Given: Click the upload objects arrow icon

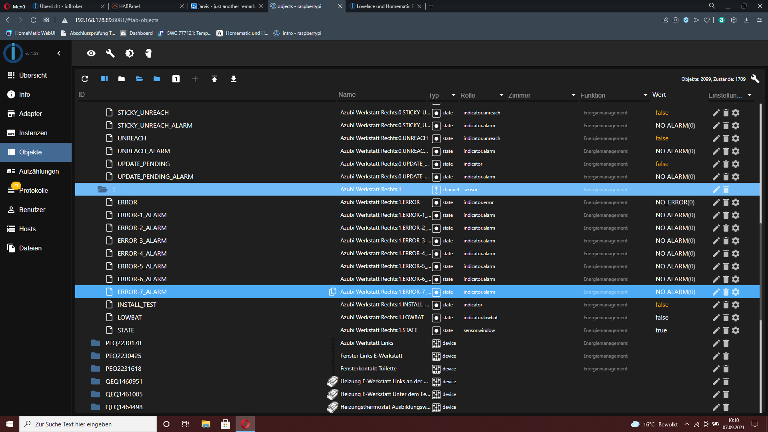Looking at the screenshot, I should coord(214,79).
